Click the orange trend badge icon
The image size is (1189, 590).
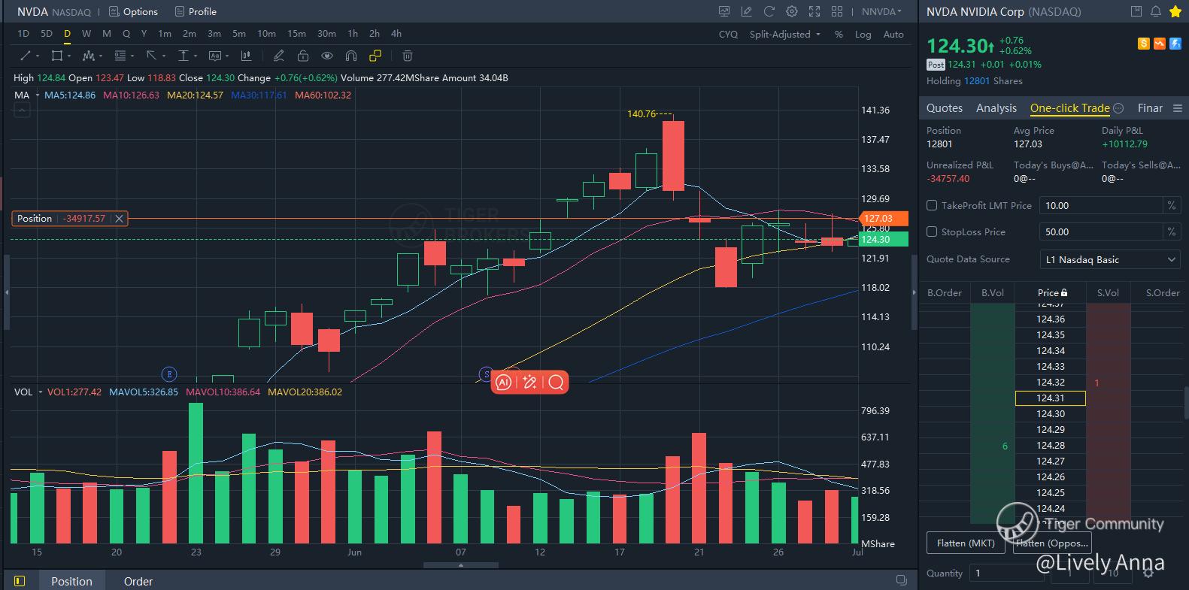click(1159, 44)
